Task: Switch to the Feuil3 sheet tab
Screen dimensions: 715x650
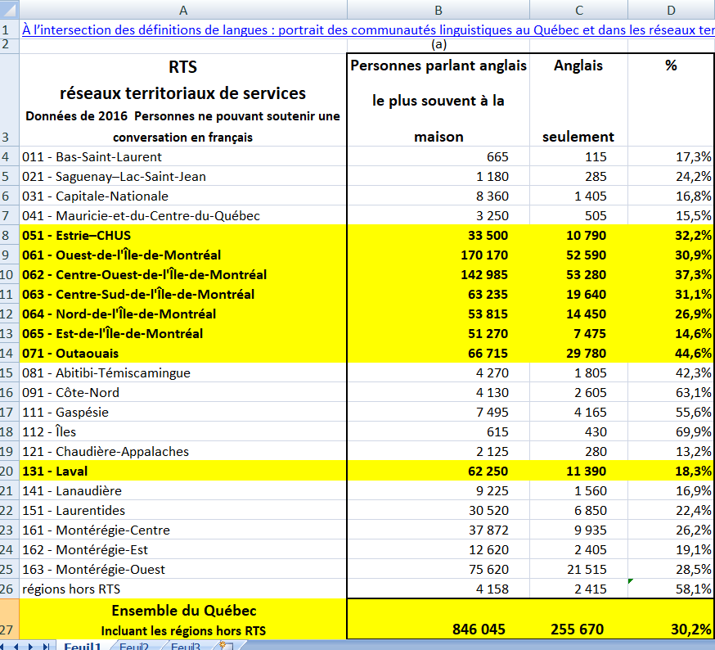Action: tap(186, 647)
